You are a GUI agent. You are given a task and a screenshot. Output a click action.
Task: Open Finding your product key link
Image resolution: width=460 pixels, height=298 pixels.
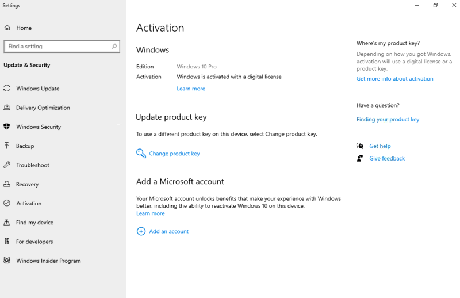coord(388,120)
